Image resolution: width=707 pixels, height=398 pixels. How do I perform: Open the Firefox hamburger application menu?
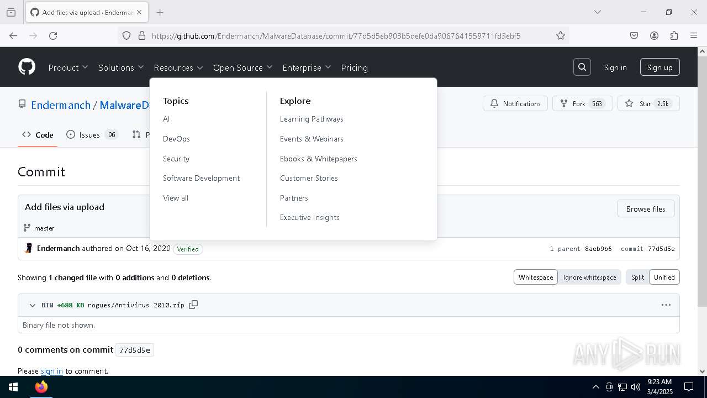(694, 35)
